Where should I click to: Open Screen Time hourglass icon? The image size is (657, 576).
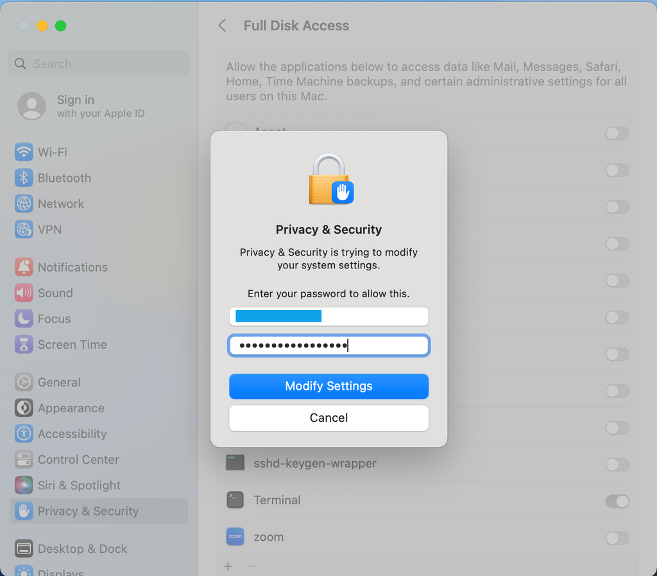click(x=24, y=345)
